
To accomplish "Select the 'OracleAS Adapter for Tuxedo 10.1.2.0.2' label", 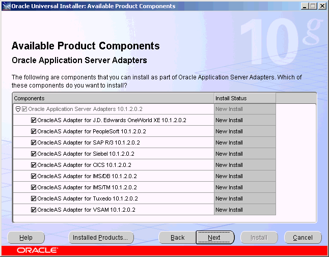I will [88, 198].
